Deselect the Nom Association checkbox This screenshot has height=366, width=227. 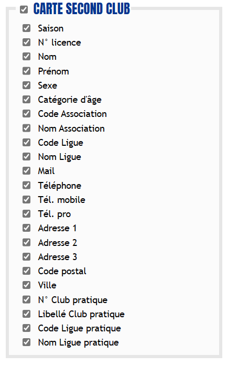(27, 128)
